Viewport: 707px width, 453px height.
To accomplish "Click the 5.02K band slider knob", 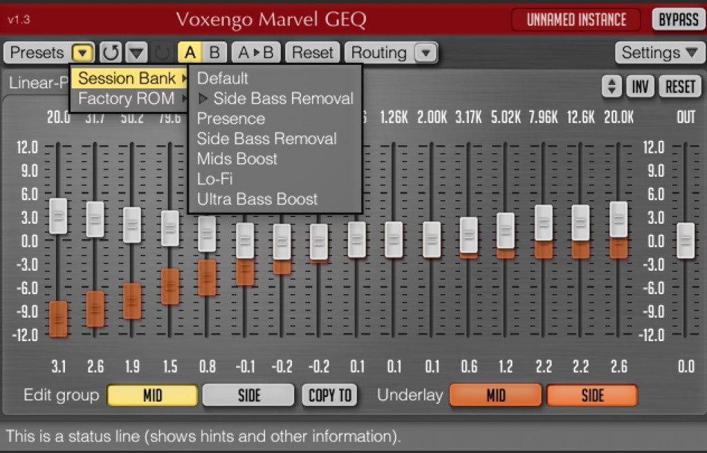I will [505, 231].
